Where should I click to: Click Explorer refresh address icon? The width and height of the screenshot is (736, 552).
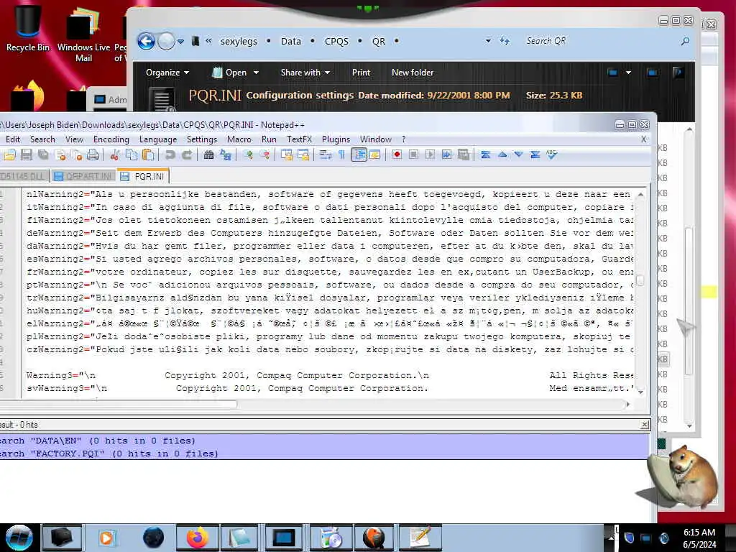505,41
